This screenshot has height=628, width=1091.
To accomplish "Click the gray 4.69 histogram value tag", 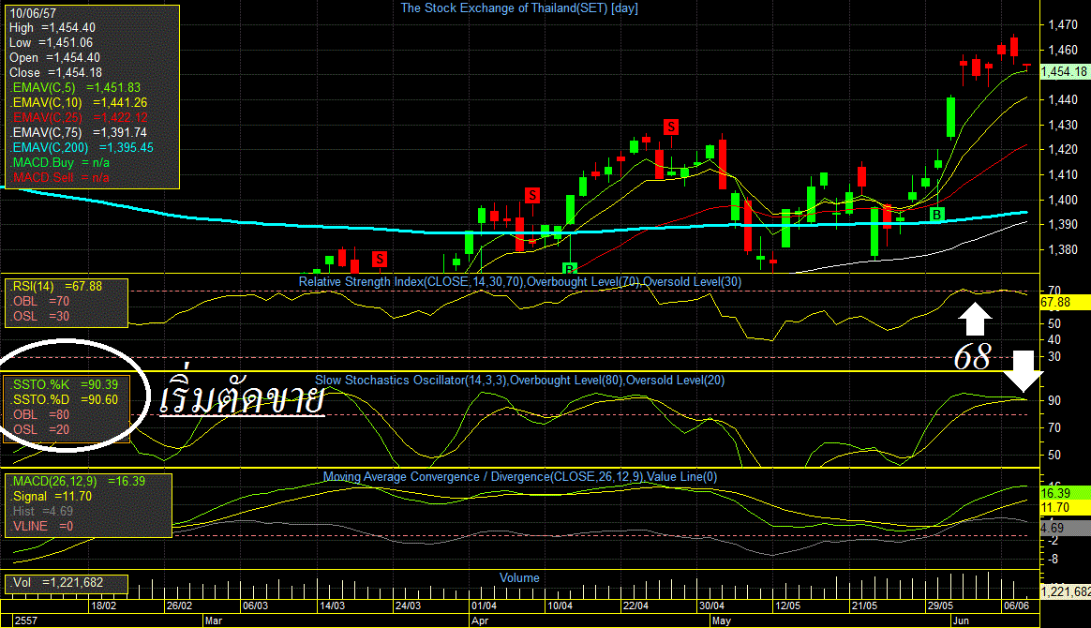I will [x=1065, y=528].
